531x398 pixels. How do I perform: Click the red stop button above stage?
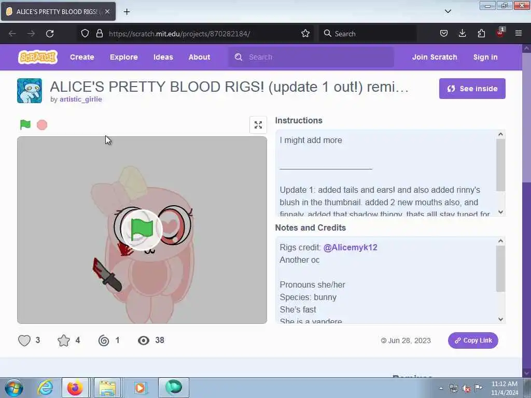pyautogui.click(x=42, y=125)
